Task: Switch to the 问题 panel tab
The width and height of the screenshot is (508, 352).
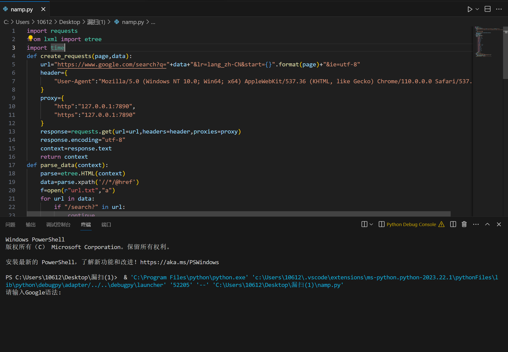Action: [10, 225]
